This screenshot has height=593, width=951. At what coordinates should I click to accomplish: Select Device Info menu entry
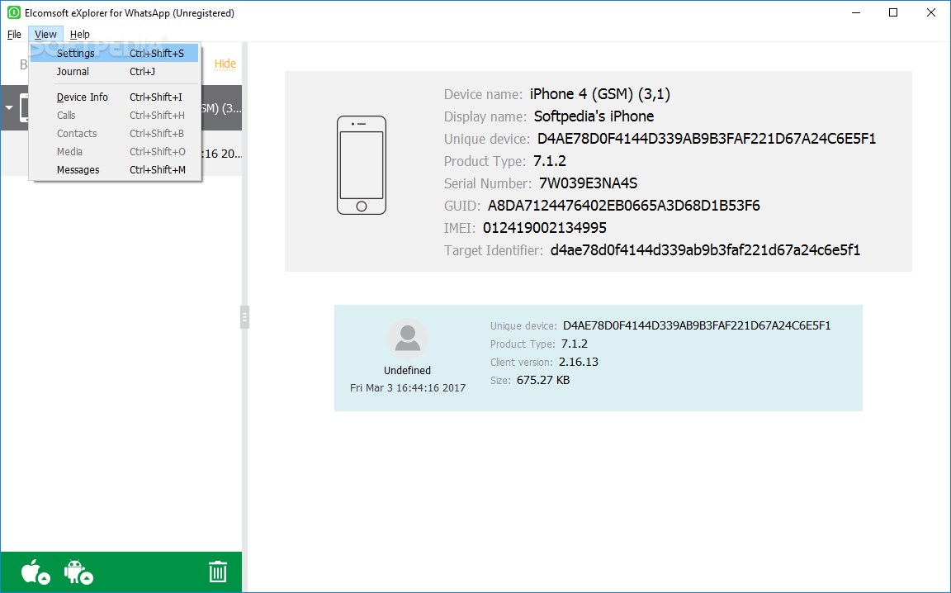(115, 97)
